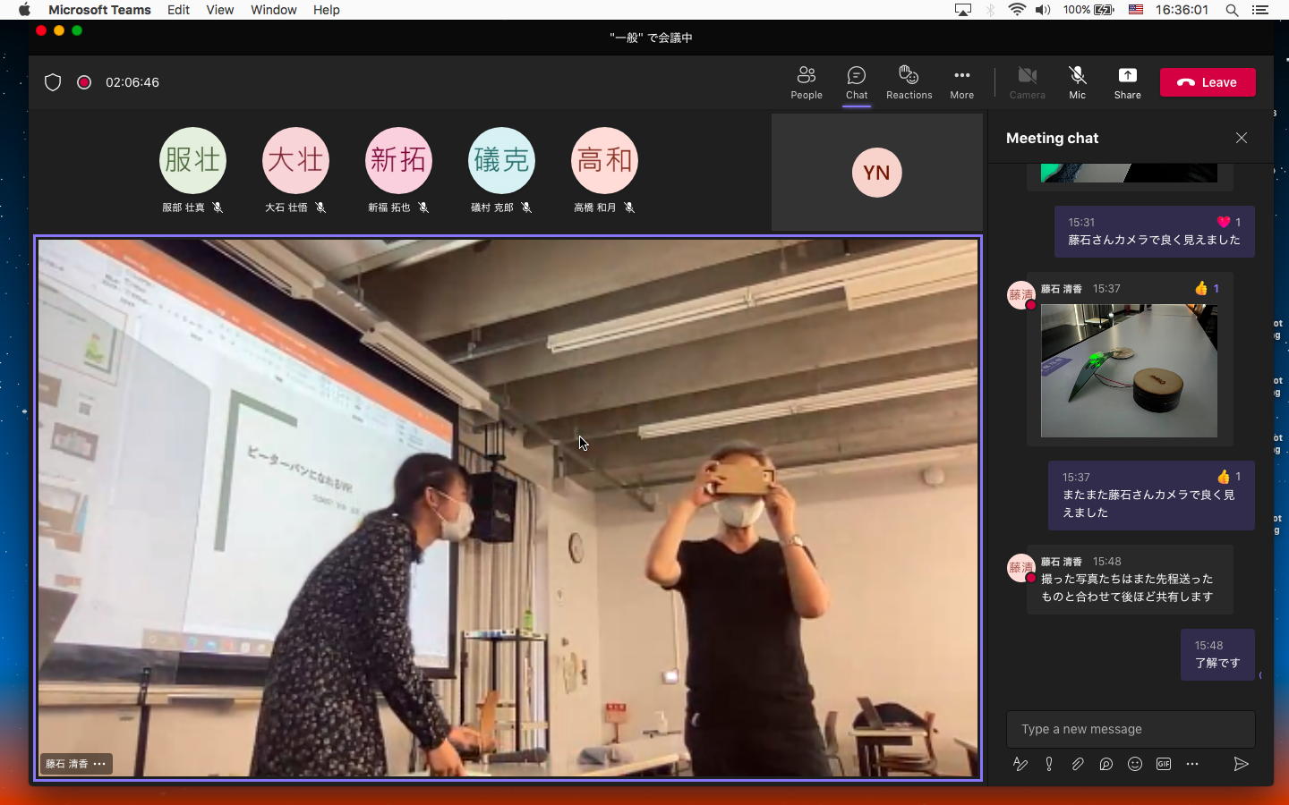Open the input source flag menu
This screenshot has width=1289, height=805.
1136,10
